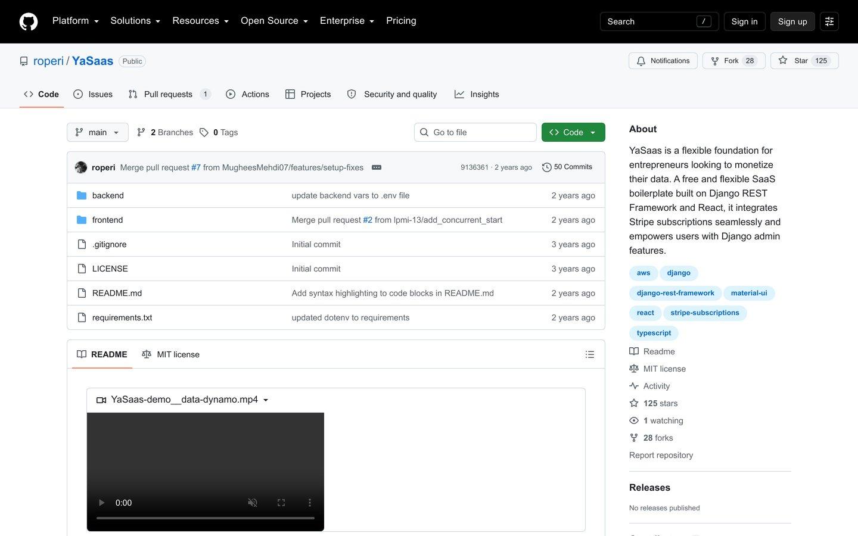Screen dimensions: 858x536
Task: Switch to the Pull requests tab
Action: click(169, 94)
